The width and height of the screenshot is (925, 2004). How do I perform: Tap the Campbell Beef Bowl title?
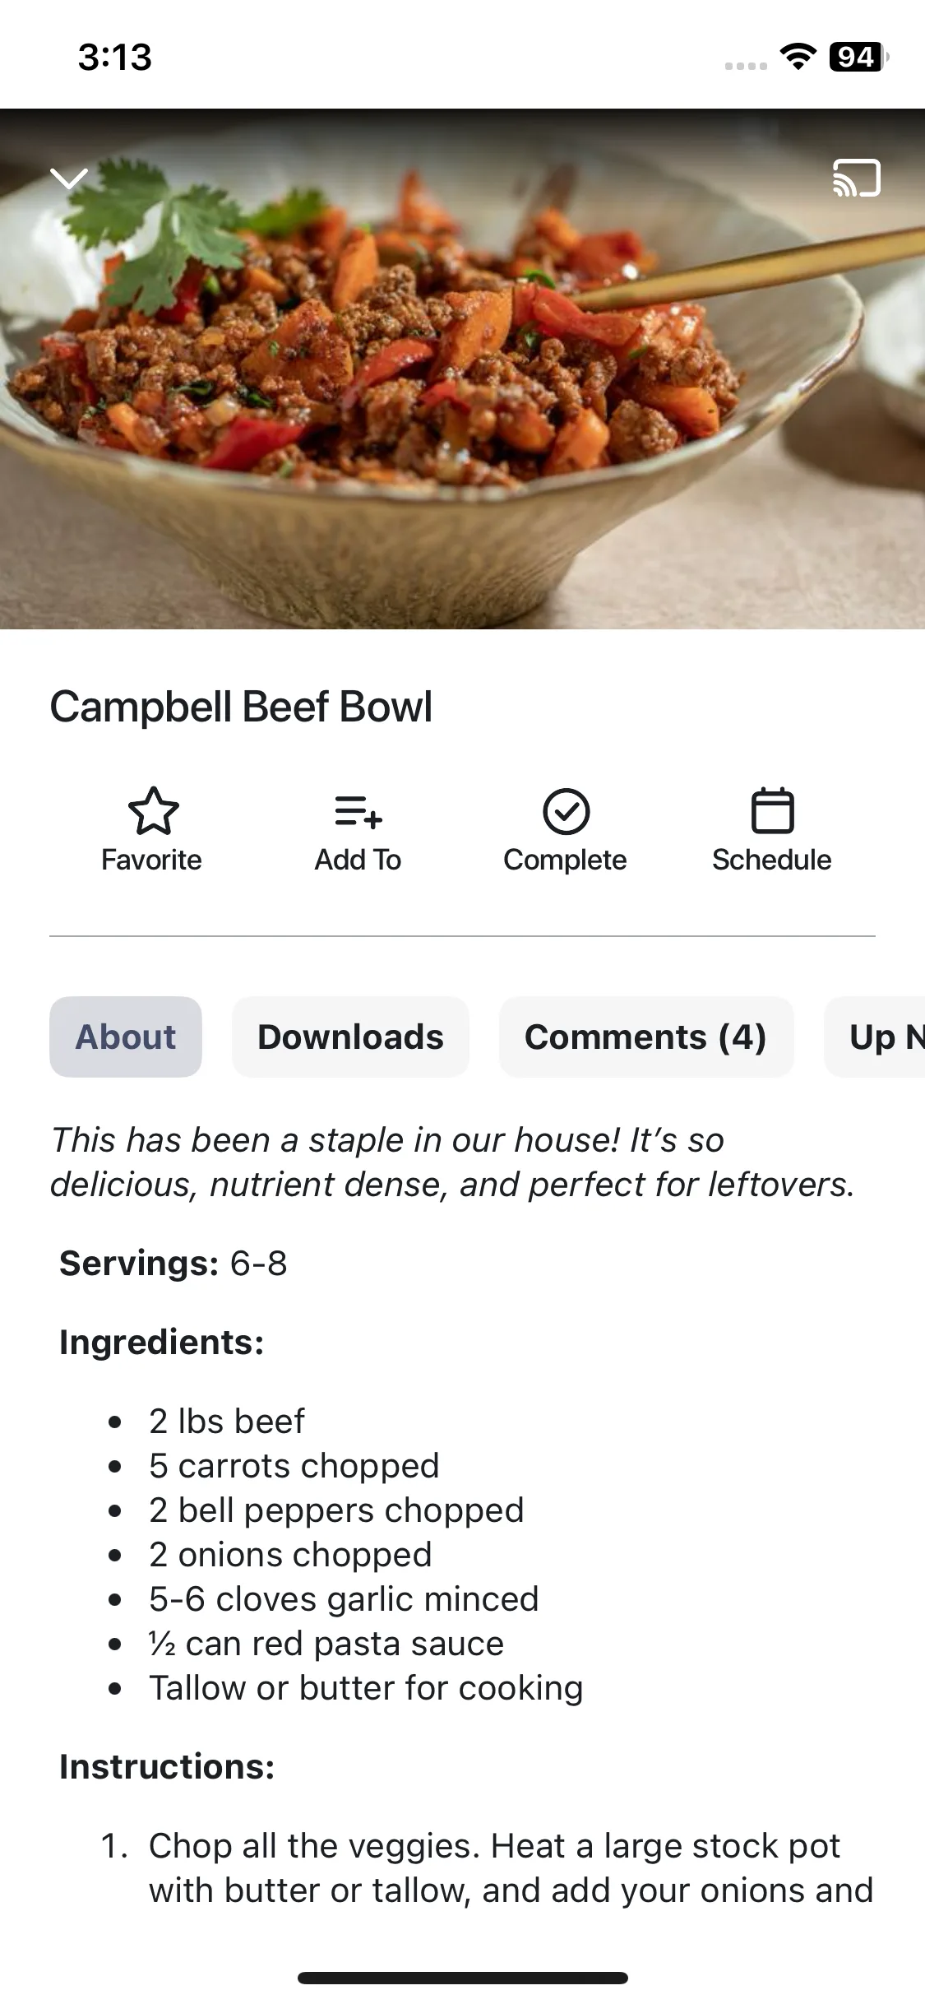[x=241, y=707]
